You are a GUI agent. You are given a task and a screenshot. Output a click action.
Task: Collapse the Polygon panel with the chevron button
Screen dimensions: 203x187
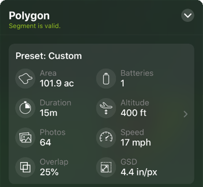[188, 15]
